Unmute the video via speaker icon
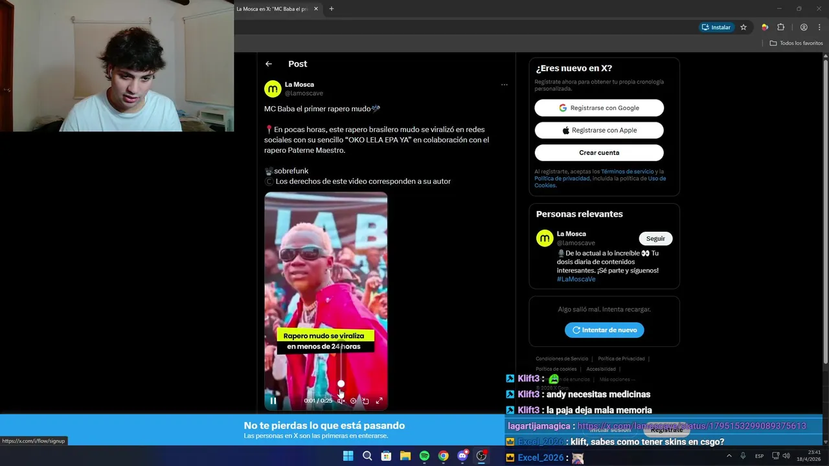This screenshot has height=466, width=829. pyautogui.click(x=341, y=401)
